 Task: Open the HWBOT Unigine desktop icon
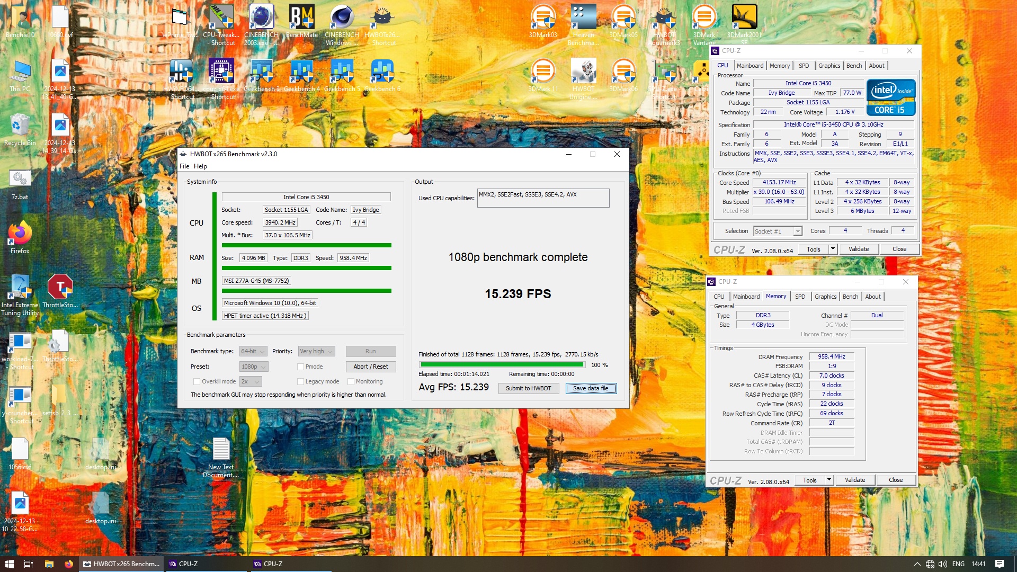point(583,79)
